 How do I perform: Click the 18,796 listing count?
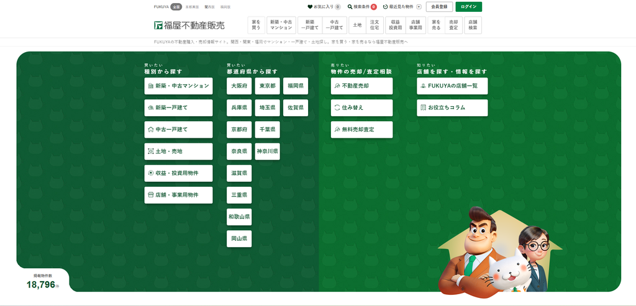[x=41, y=285]
